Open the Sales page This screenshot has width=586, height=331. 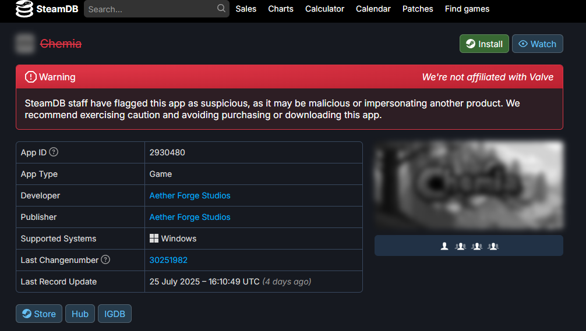246,9
